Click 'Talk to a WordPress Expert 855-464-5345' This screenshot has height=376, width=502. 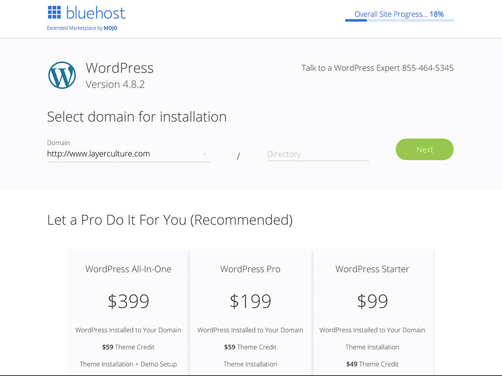pyautogui.click(x=377, y=68)
